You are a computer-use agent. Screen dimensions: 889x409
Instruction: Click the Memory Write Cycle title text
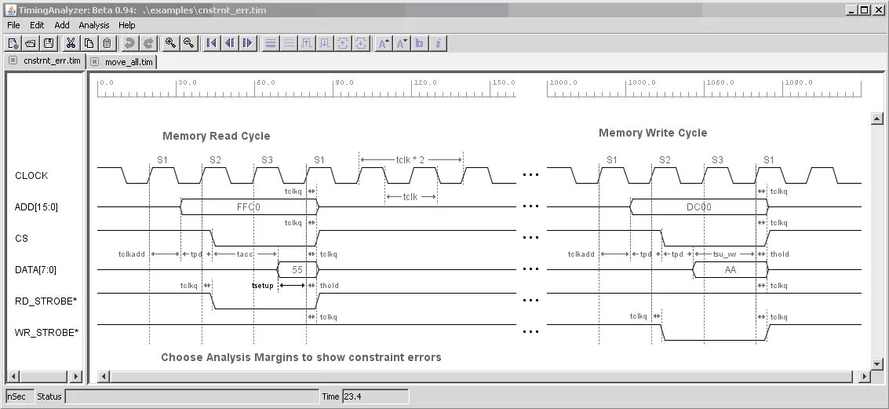click(x=653, y=133)
